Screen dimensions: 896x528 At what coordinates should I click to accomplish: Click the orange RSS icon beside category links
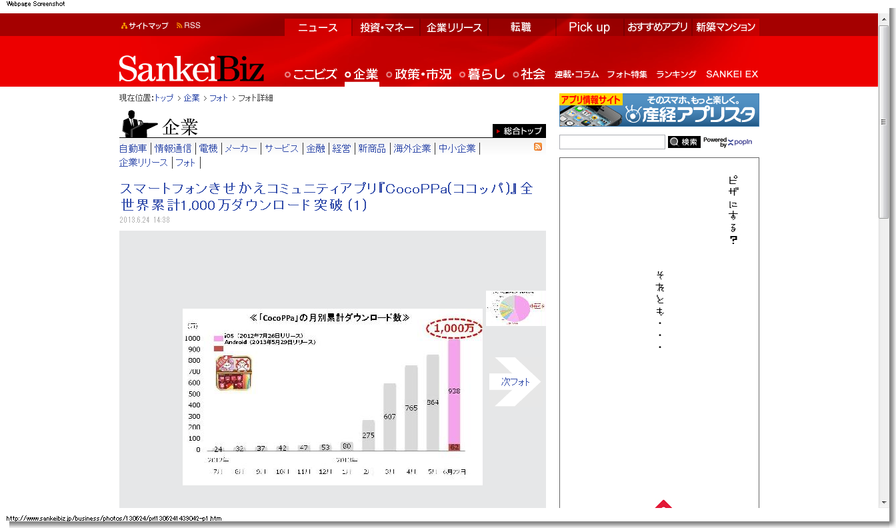(x=538, y=147)
